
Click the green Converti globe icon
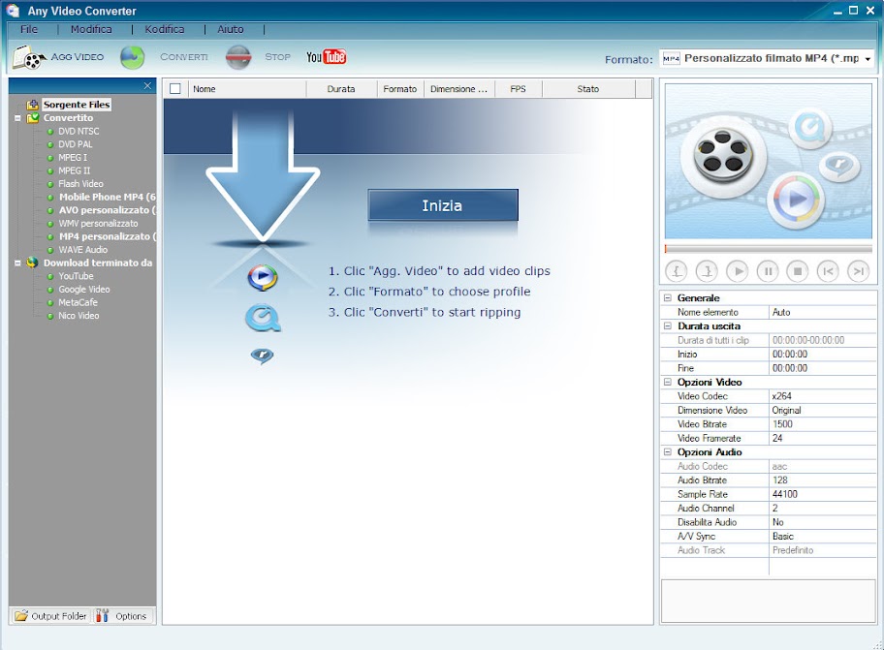(x=133, y=57)
